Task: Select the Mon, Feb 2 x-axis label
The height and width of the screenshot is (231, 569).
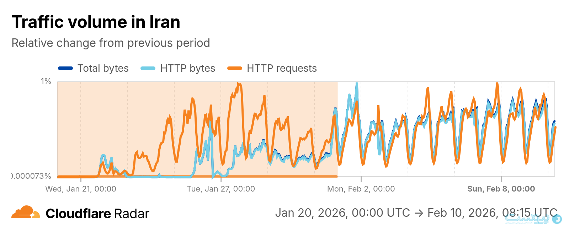Action: click(361, 189)
